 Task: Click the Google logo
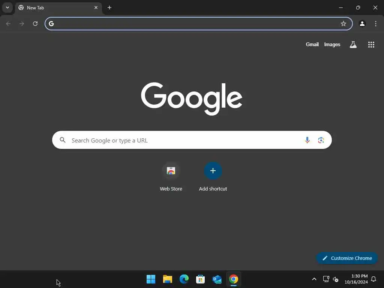[x=192, y=99]
